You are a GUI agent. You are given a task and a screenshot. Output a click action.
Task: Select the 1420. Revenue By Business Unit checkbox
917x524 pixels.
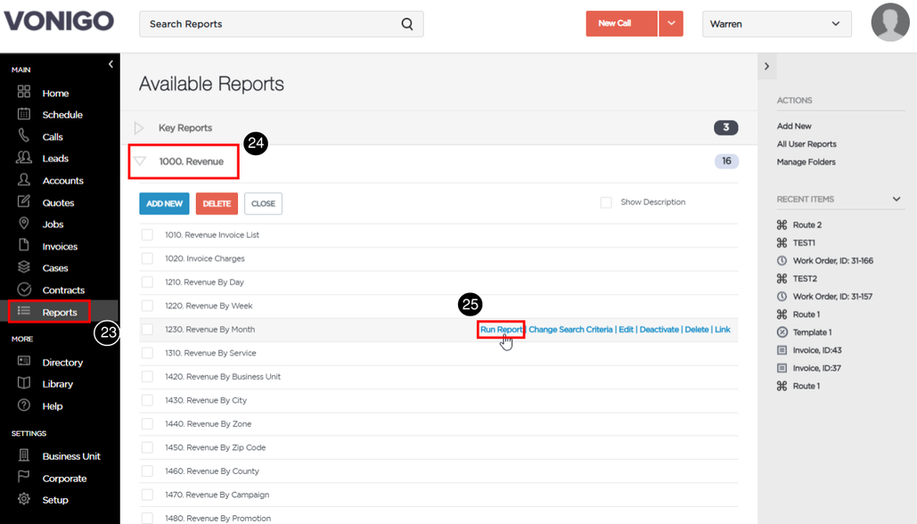click(147, 377)
